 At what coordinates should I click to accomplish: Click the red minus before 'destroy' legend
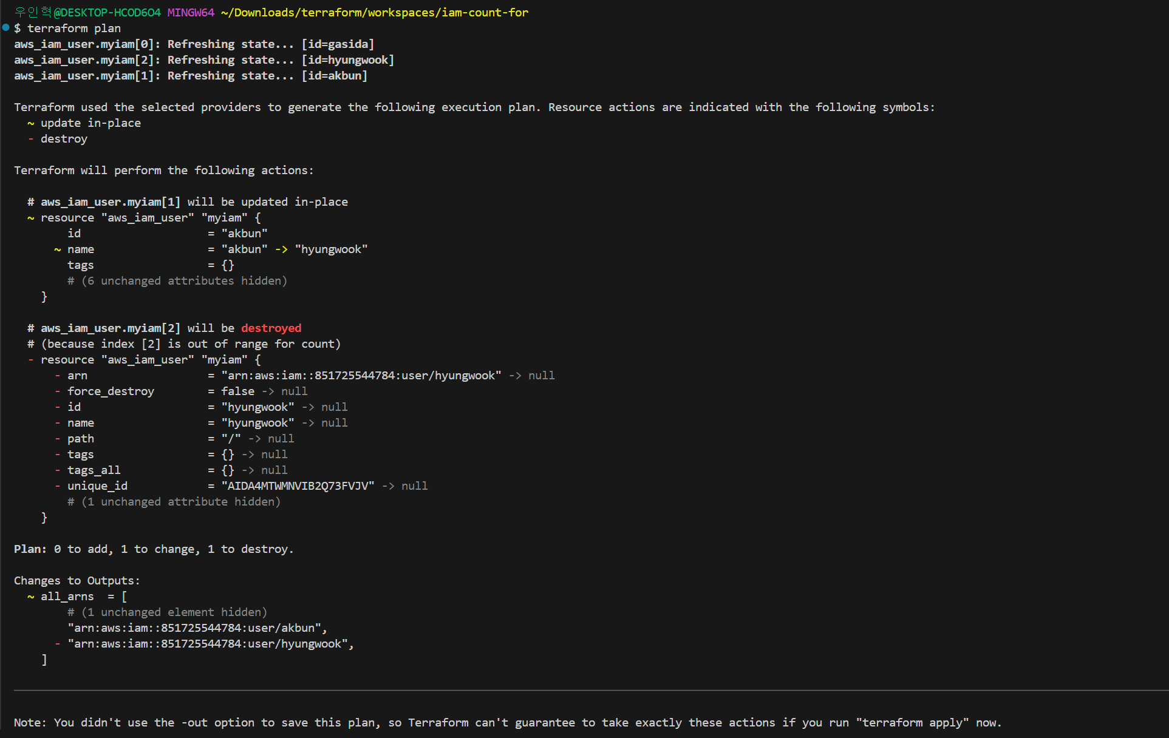(x=30, y=139)
